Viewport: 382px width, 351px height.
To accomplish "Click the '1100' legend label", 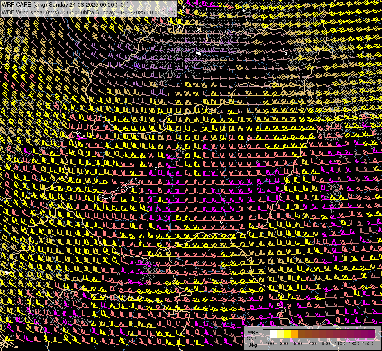I will pyautogui.click(x=339, y=344).
